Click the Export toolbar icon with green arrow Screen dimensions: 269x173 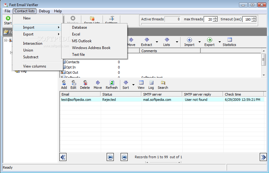point(209,40)
